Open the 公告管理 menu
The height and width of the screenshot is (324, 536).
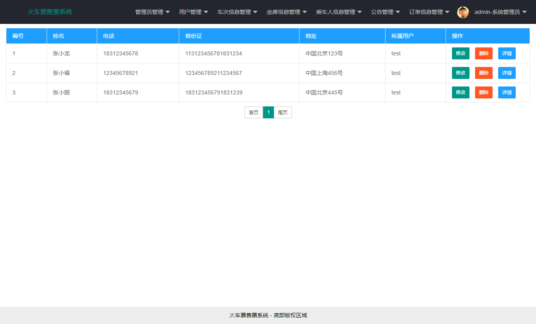[x=385, y=12]
